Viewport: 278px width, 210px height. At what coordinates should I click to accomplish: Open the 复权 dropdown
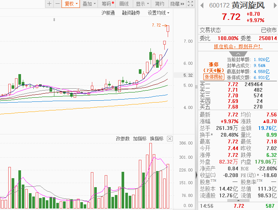[71, 4]
